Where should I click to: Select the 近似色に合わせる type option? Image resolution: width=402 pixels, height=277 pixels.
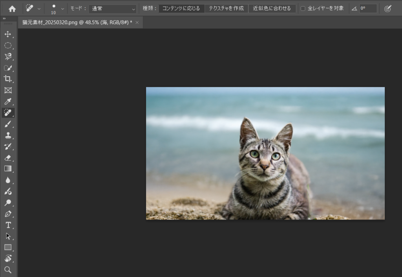(272, 9)
